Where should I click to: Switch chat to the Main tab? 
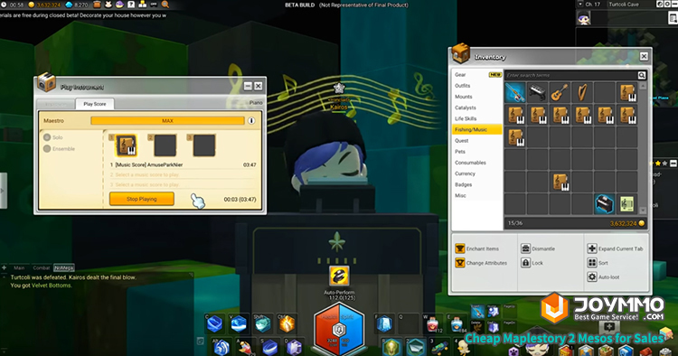19,267
